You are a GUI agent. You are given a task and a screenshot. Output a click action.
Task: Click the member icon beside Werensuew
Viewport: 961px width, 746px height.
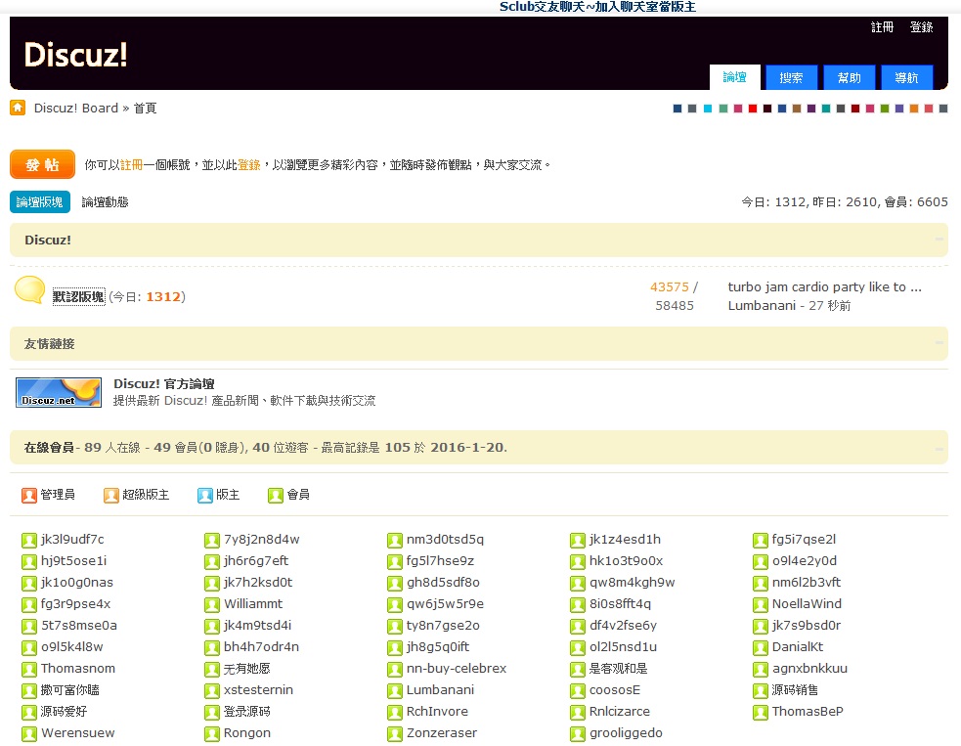point(28,733)
